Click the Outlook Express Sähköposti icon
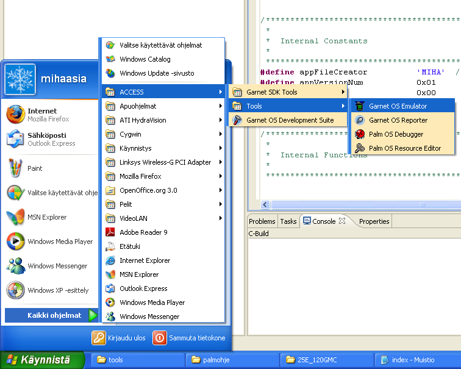This screenshot has width=461, height=369. [x=15, y=139]
